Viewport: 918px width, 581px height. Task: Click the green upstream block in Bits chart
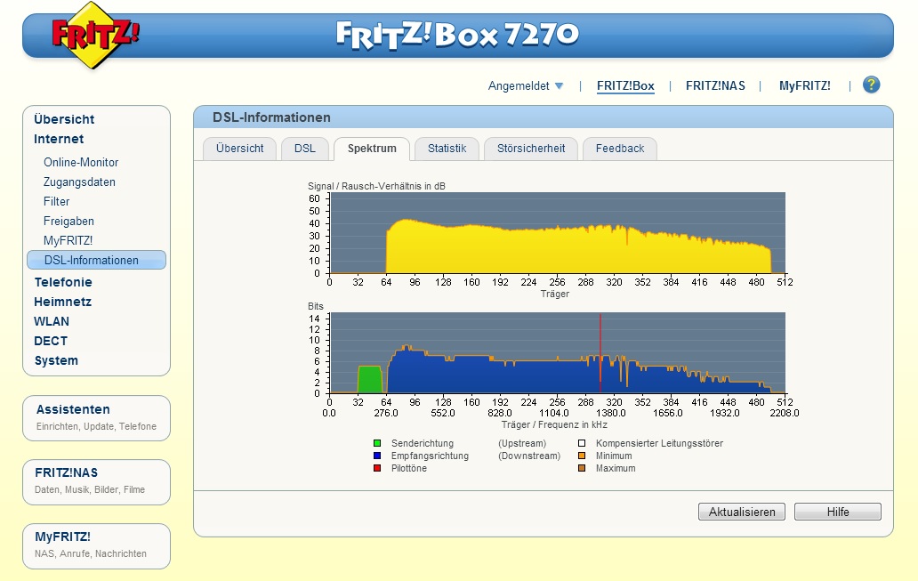370,380
